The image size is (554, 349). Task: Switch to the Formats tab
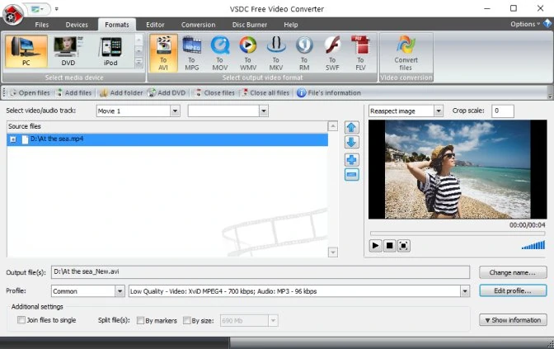[x=117, y=25]
